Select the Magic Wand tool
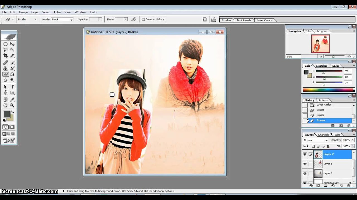The width and height of the screenshot is (357, 200). [12, 50]
